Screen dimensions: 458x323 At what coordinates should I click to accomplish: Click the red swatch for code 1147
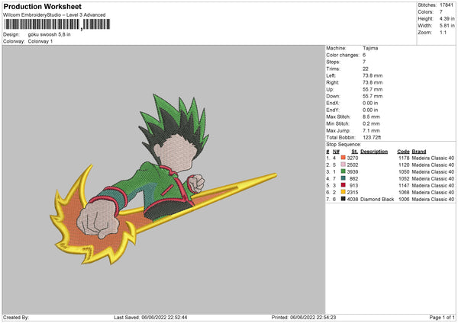click(x=344, y=185)
